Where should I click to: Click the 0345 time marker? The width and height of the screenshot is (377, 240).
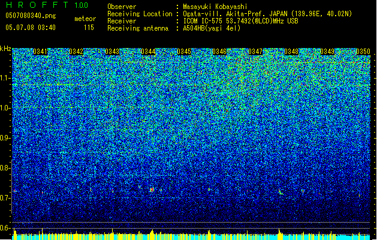[x=184, y=52]
